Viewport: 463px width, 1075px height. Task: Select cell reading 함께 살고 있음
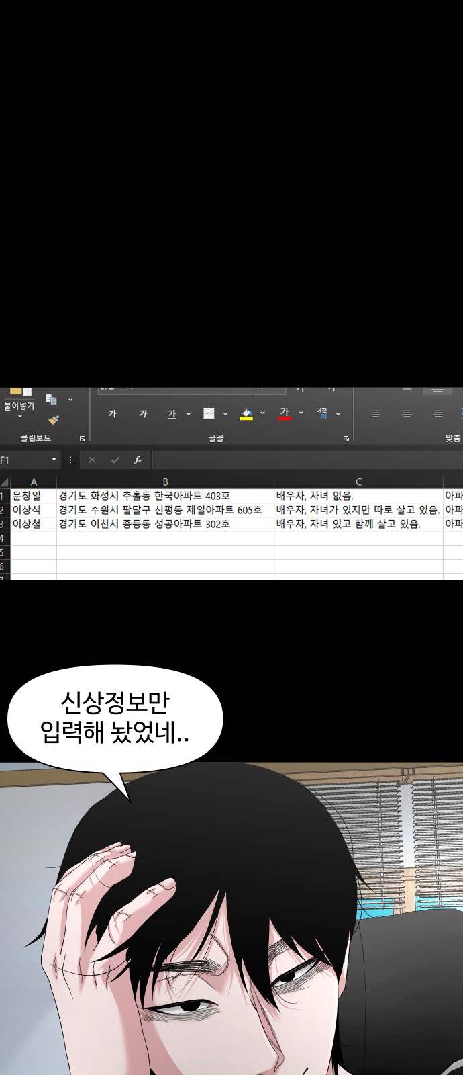pos(358,524)
